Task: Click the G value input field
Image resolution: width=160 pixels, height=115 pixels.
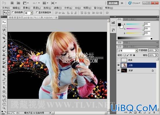Action: 147,29
